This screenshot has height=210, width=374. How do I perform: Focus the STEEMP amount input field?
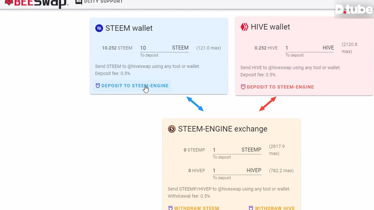point(237,150)
